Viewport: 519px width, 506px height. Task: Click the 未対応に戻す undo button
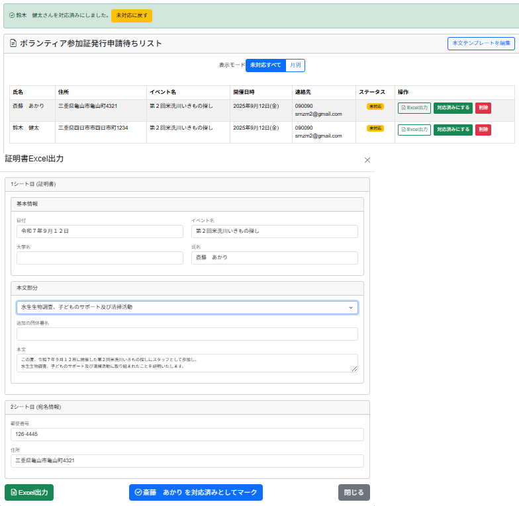click(131, 16)
